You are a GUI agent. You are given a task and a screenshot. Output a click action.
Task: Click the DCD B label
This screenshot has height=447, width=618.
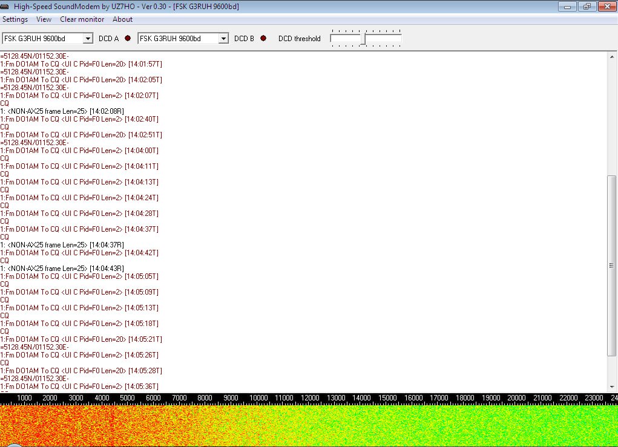[x=244, y=39]
